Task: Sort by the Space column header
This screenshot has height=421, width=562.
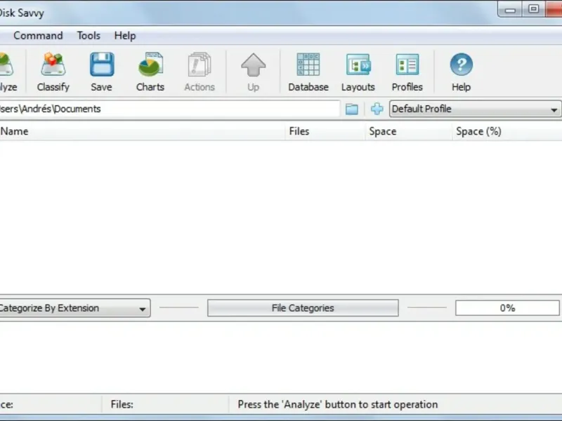Action: (x=409, y=131)
